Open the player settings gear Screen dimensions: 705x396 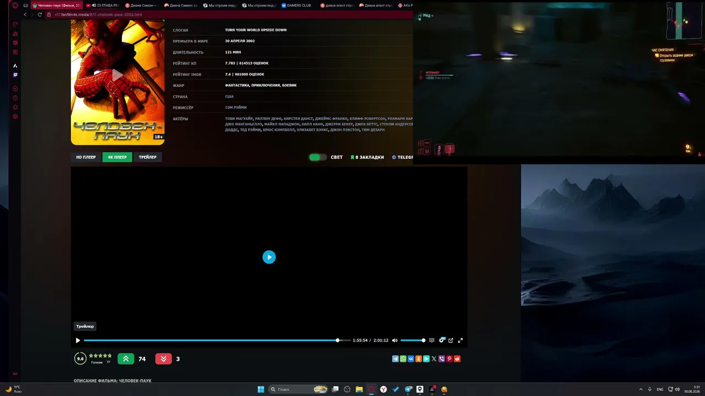click(441, 340)
